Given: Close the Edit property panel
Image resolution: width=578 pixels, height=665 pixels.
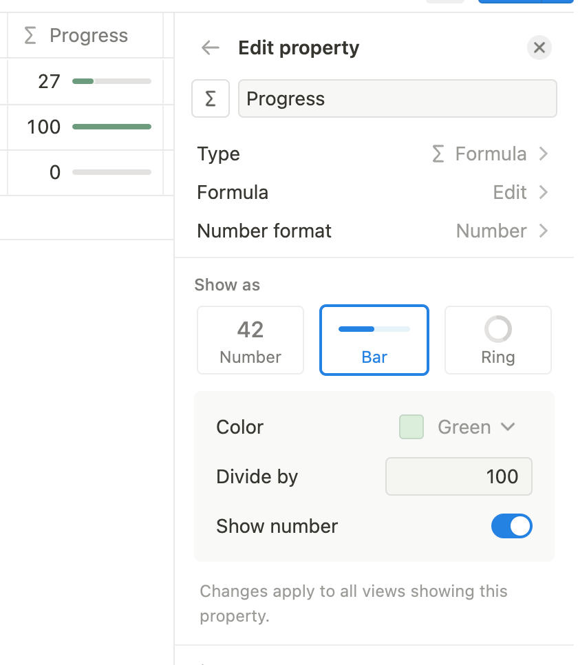Looking at the screenshot, I should coord(539,47).
